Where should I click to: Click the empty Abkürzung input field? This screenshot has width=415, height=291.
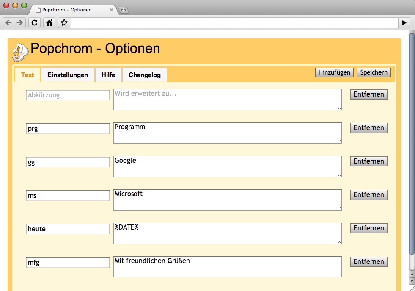[x=67, y=95]
